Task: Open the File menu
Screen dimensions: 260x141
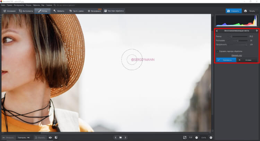Action: coord(3,6)
